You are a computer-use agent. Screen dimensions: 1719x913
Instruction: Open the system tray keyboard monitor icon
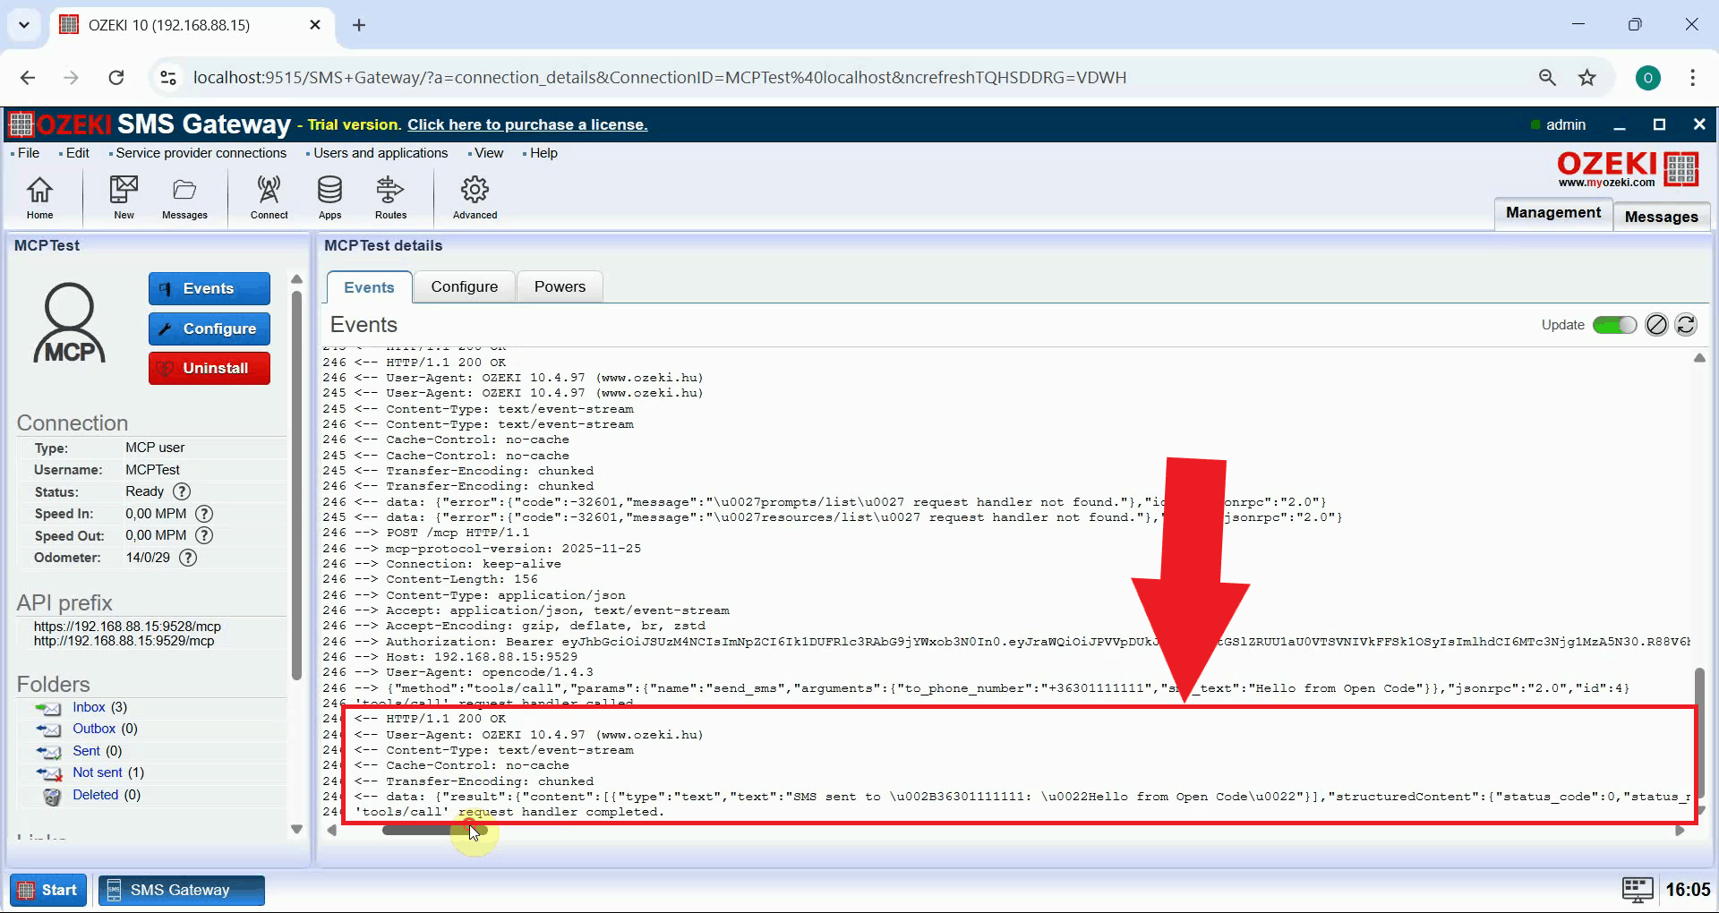pos(1638,890)
